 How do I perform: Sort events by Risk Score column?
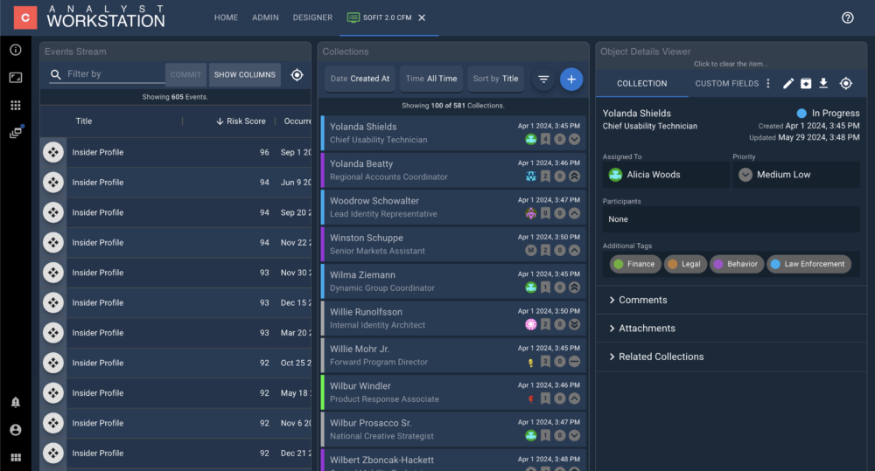click(x=241, y=121)
